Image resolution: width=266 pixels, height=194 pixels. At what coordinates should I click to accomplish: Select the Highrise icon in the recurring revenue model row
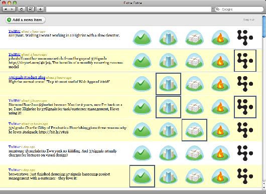(168, 61)
